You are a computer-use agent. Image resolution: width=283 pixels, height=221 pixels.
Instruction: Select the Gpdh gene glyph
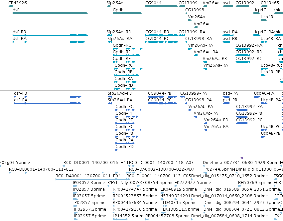(x=127, y=13)
